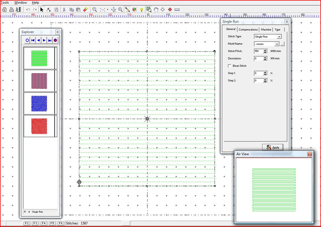321x227 pixels.
Task: Switch to the Machine tab
Action: pyautogui.click(x=266, y=30)
